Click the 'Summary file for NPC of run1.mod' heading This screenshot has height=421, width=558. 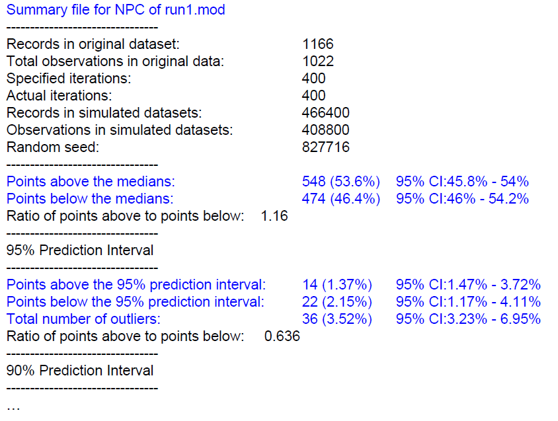[116, 10]
